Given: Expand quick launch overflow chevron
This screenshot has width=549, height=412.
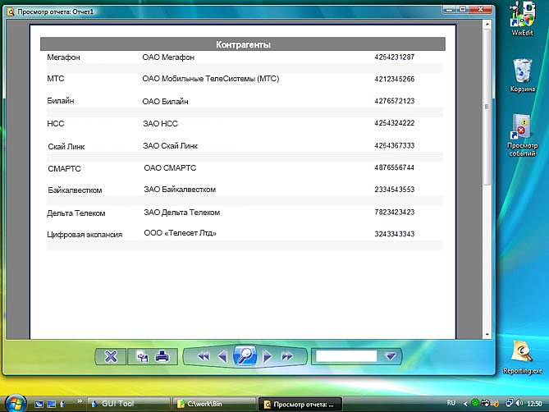Looking at the screenshot, I should 80,401.
